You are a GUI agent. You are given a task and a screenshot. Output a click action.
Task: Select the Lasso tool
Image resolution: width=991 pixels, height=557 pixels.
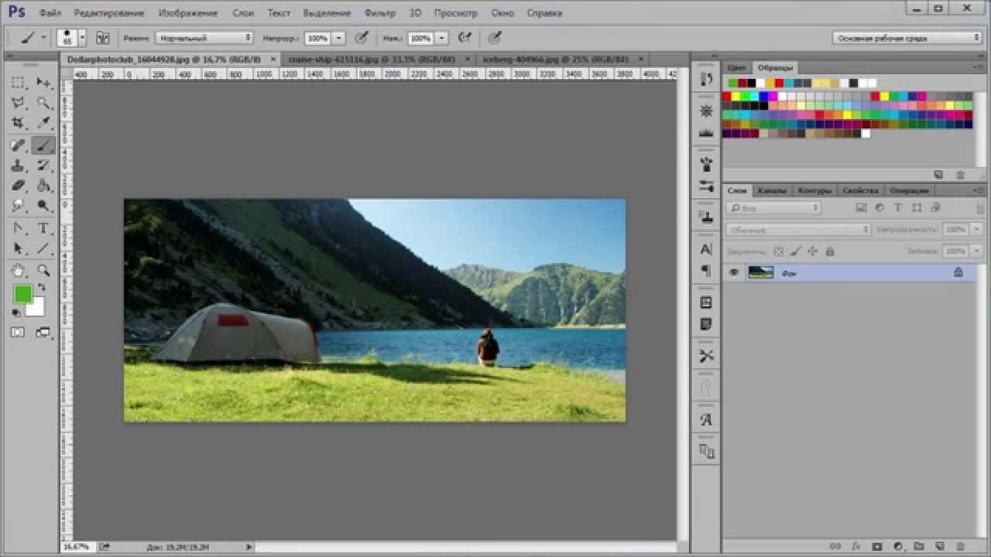coord(19,103)
